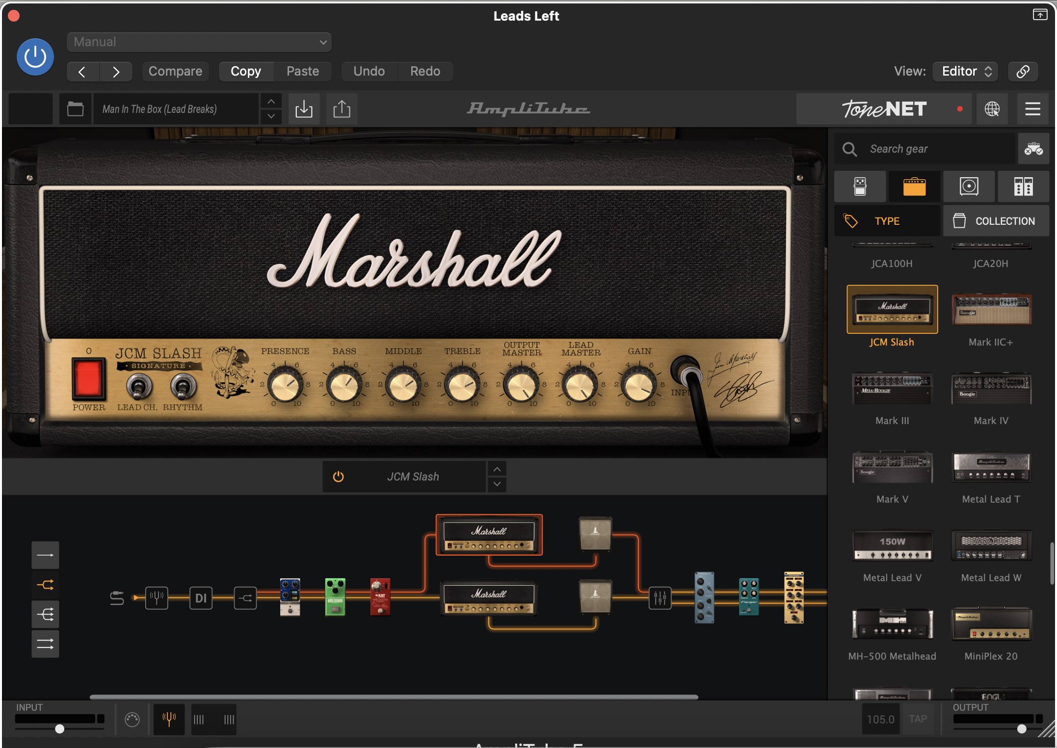Viewport: 1057px width, 748px height.
Task: Open the Custom Shop cart icon
Action: tap(1033, 149)
